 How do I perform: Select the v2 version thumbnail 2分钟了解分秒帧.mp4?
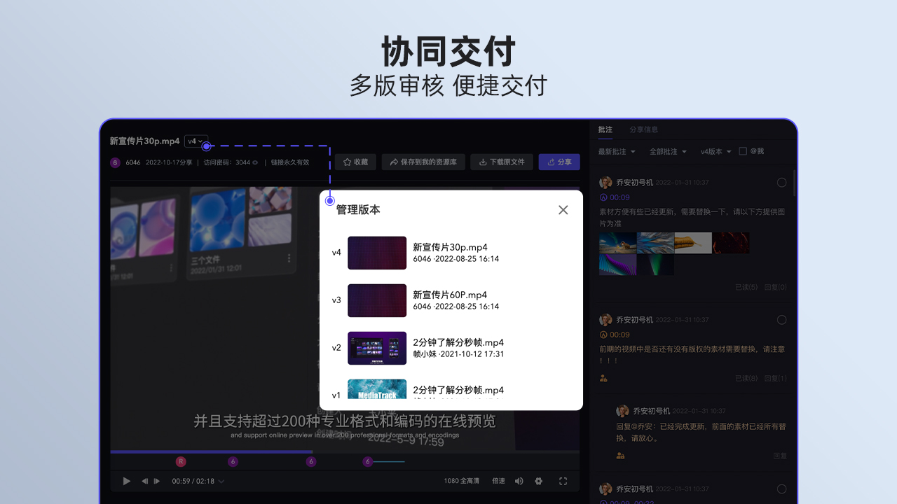[x=377, y=348]
